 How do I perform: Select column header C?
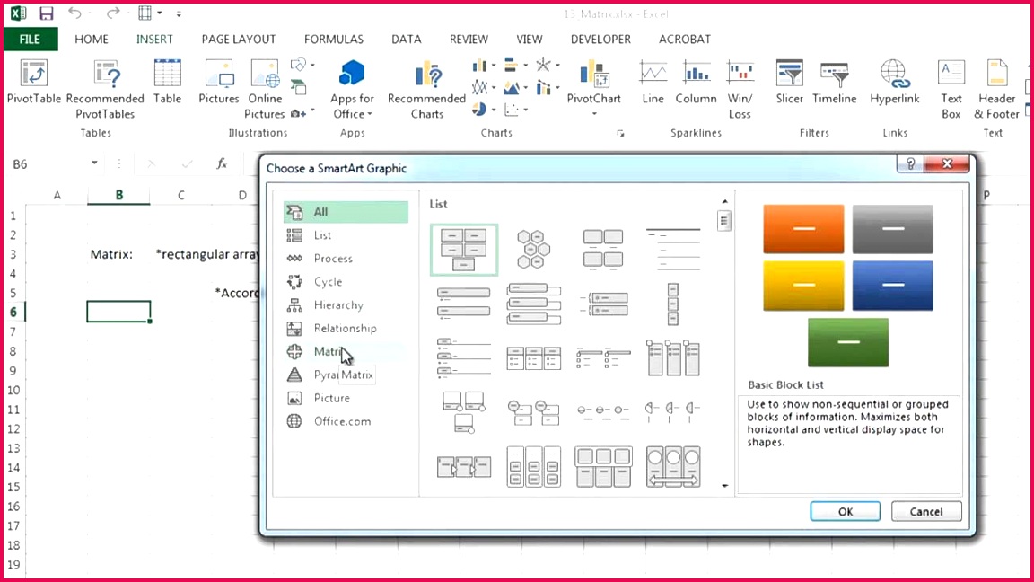[180, 195]
